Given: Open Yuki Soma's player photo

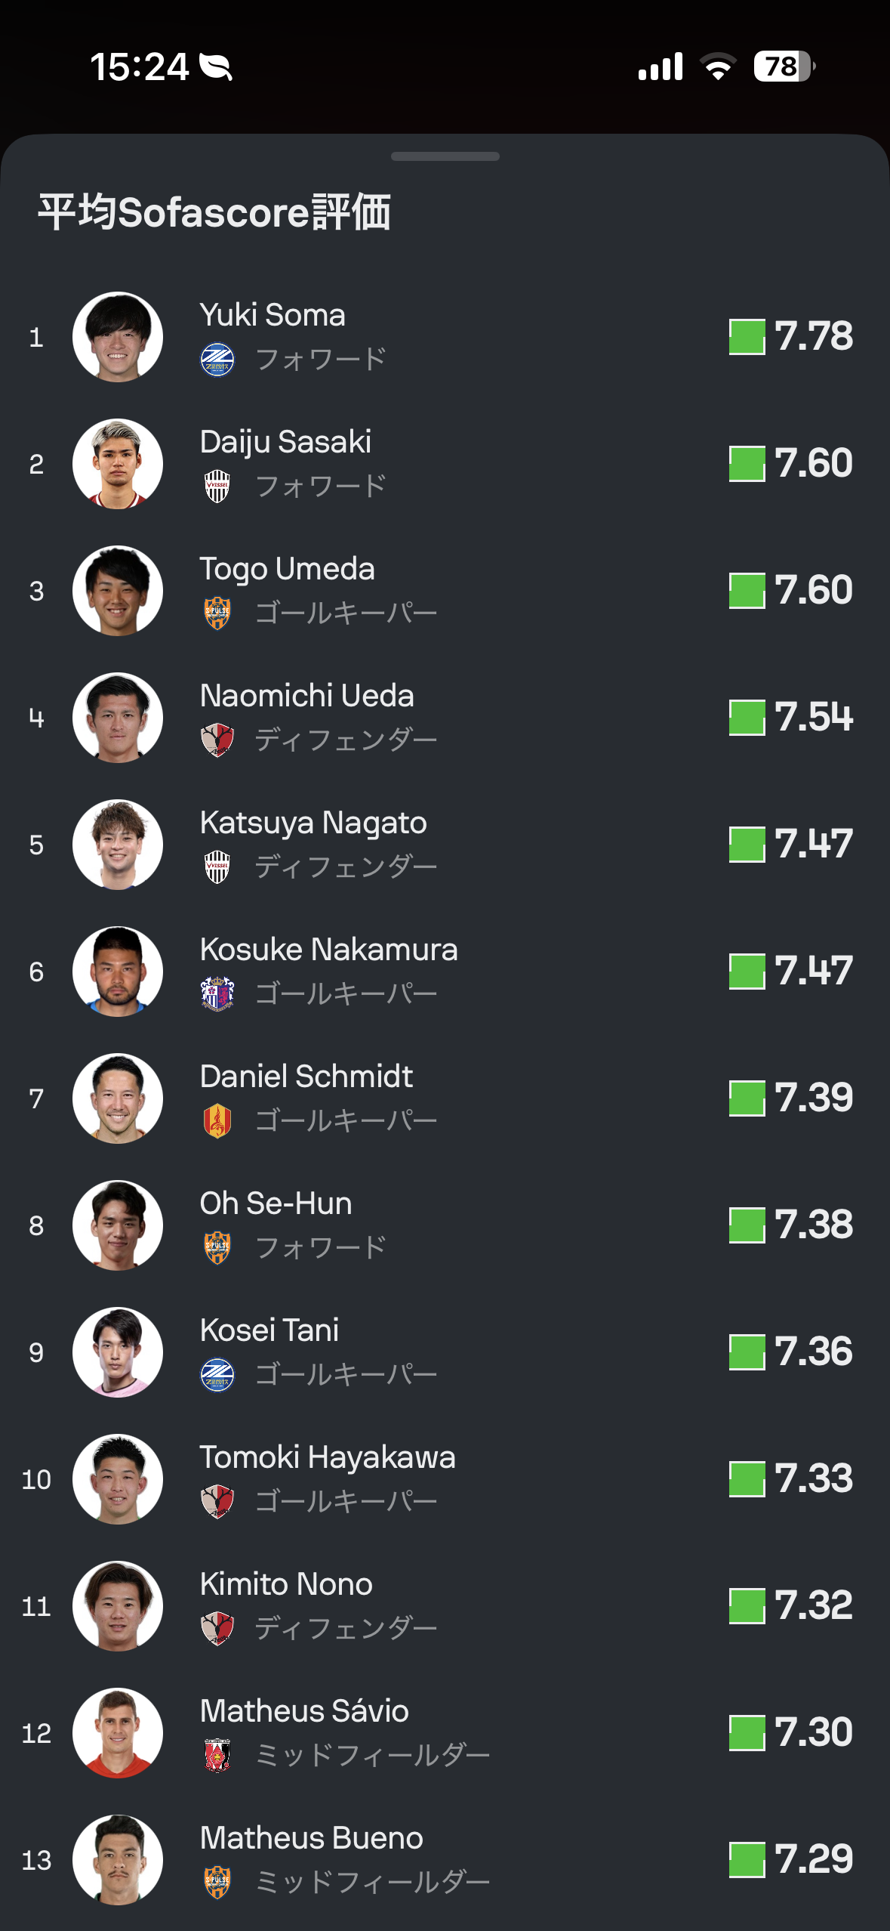Looking at the screenshot, I should (x=118, y=337).
